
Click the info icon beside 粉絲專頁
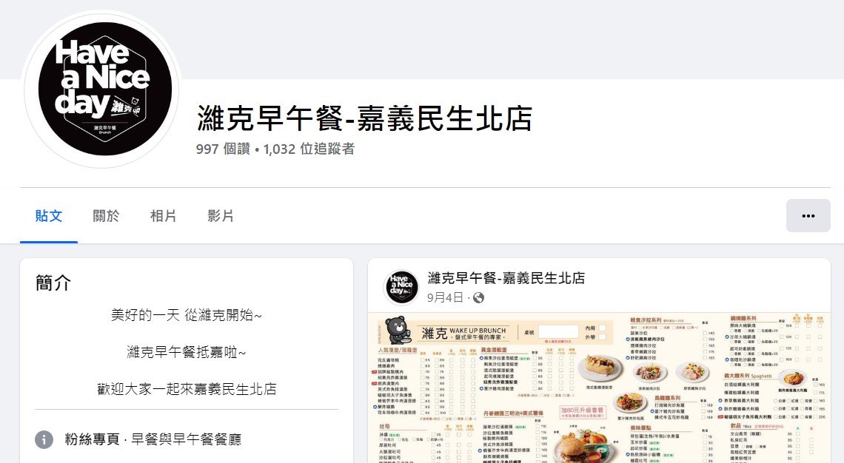click(44, 439)
